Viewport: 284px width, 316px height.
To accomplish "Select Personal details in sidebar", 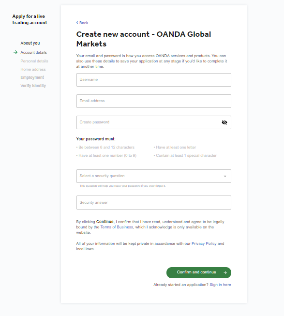I will 34,61.
